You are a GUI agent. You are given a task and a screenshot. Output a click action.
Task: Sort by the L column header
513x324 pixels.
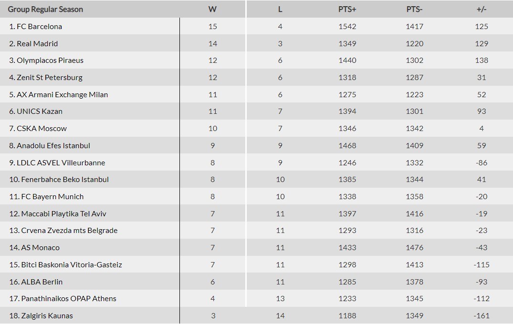[280, 10]
